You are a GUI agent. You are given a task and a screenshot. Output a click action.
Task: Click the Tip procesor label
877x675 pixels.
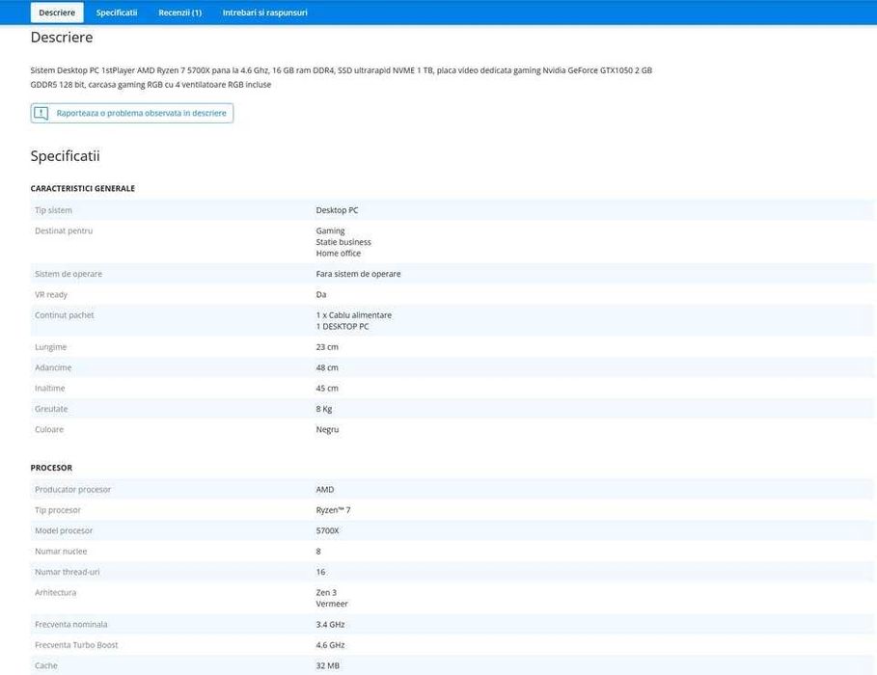[58, 510]
